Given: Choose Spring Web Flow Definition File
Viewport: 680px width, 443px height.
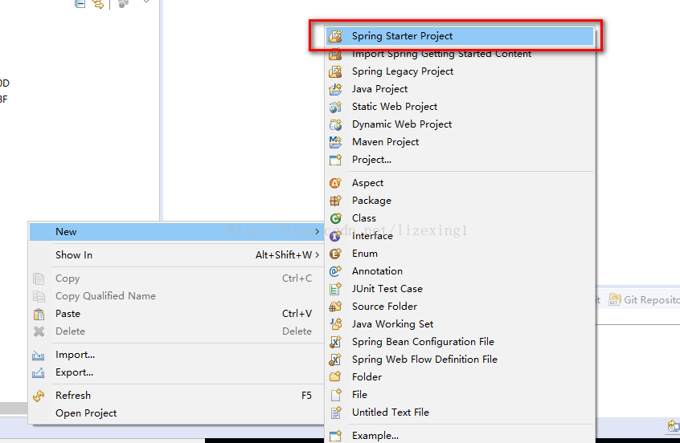Looking at the screenshot, I should pos(460,360).
